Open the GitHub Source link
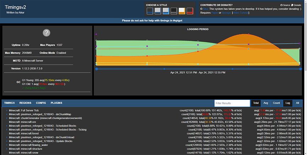 pyautogui.click(x=285, y=5)
